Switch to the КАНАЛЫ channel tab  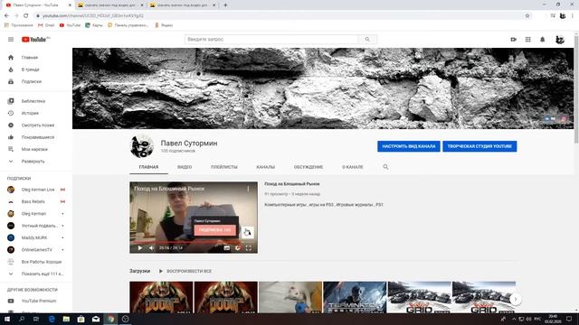pyautogui.click(x=265, y=167)
